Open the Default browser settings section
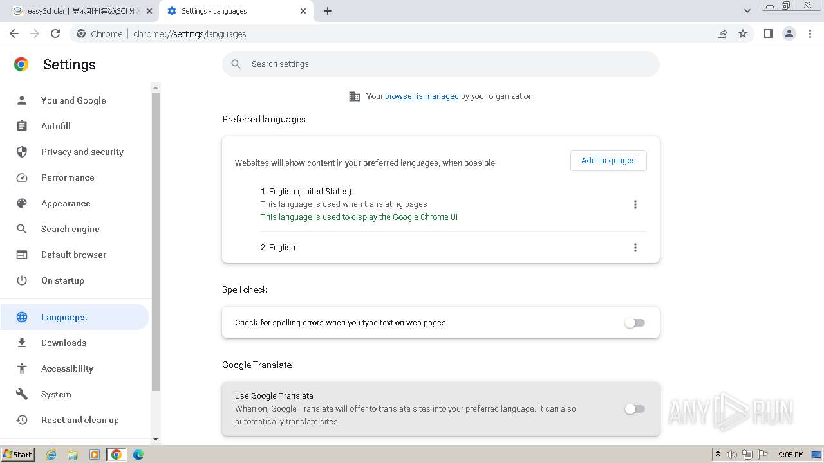Image resolution: width=824 pixels, height=463 pixels. point(75,255)
